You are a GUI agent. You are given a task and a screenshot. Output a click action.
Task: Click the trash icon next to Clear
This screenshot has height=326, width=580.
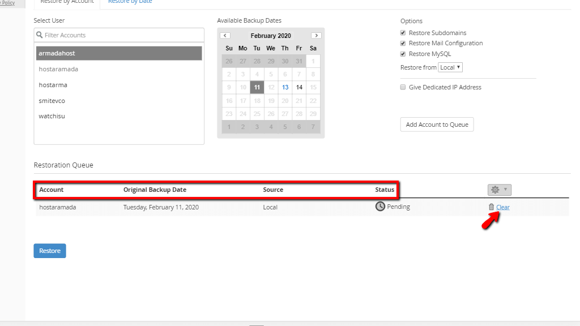[x=491, y=207]
